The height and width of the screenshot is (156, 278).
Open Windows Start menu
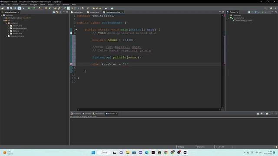click(x=93, y=153)
